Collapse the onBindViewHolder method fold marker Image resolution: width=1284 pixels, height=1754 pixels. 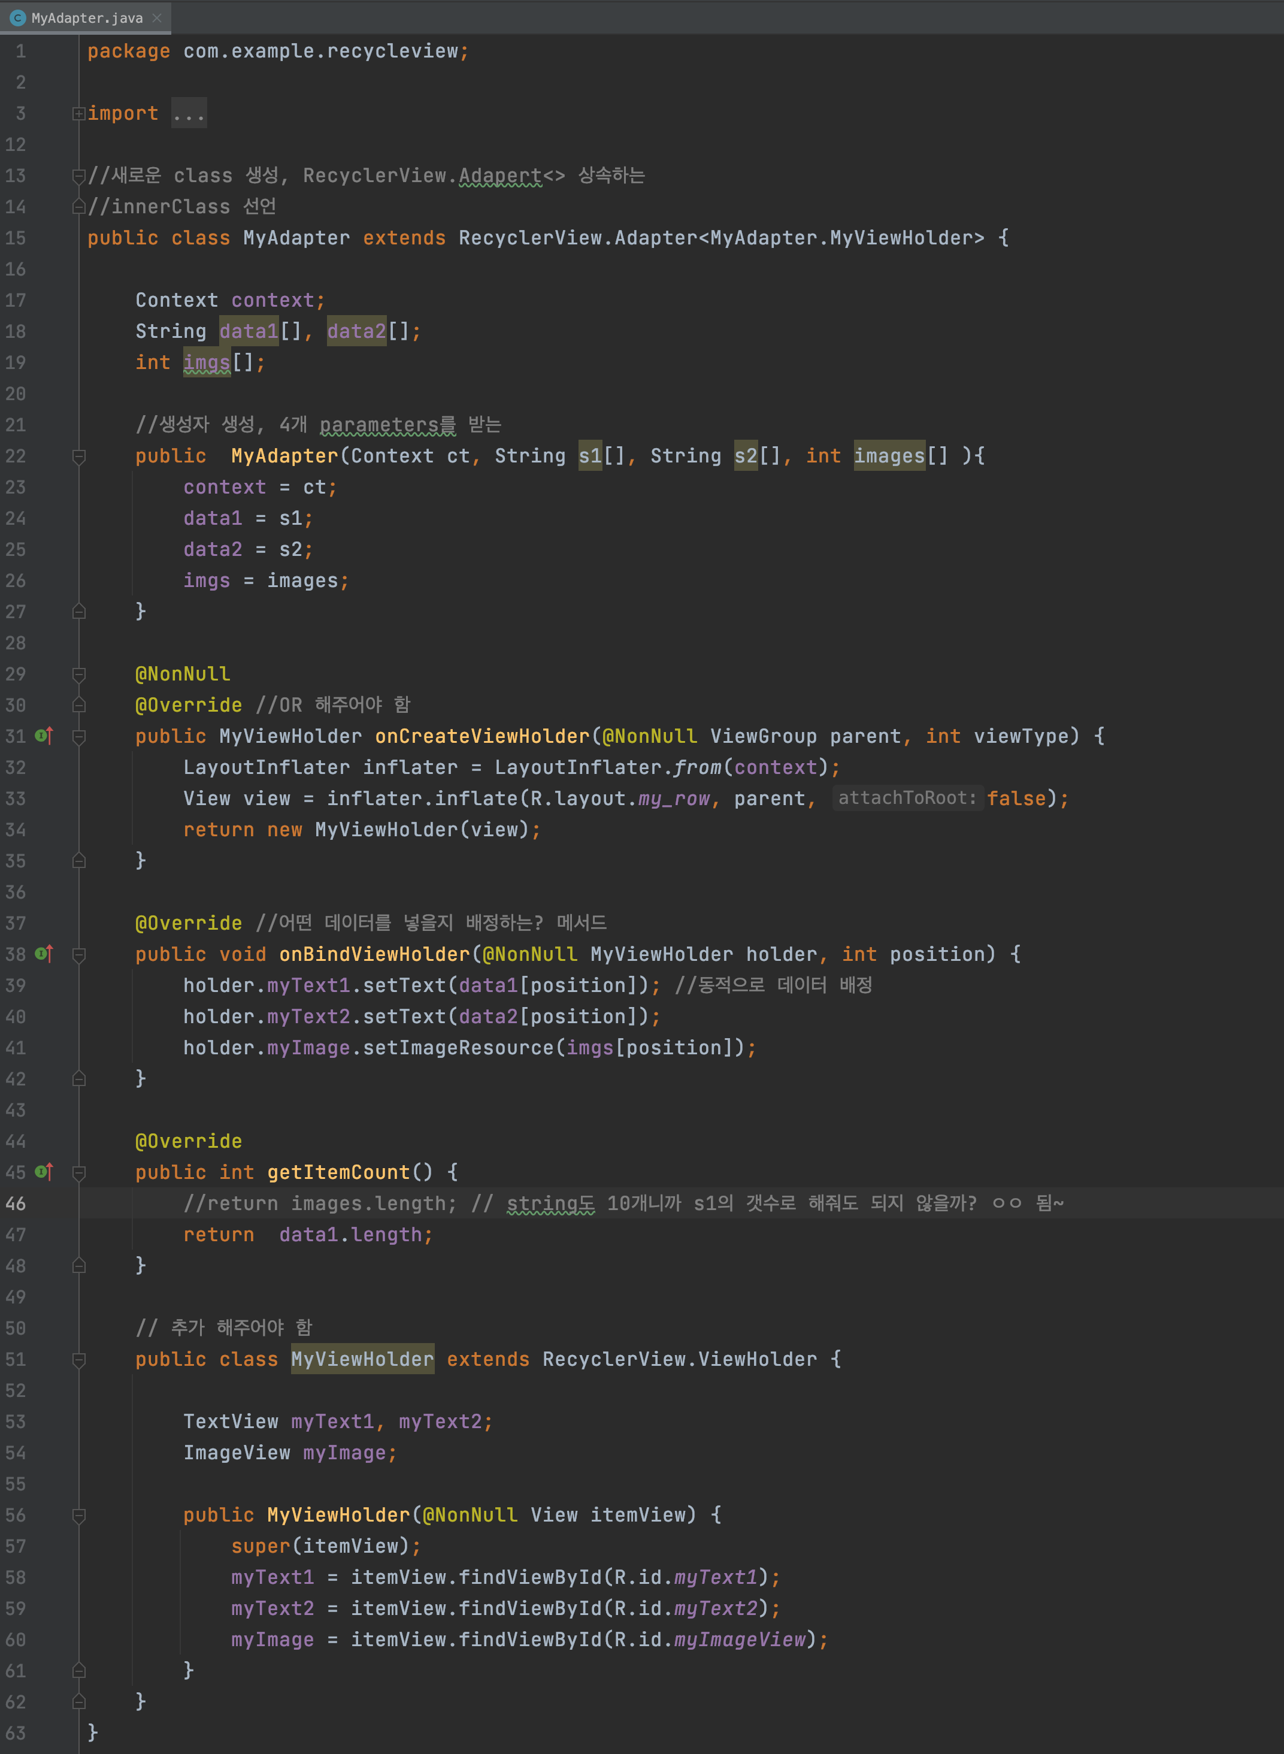click(78, 955)
